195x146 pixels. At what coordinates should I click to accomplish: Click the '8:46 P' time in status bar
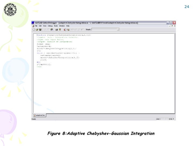tap(171, 119)
